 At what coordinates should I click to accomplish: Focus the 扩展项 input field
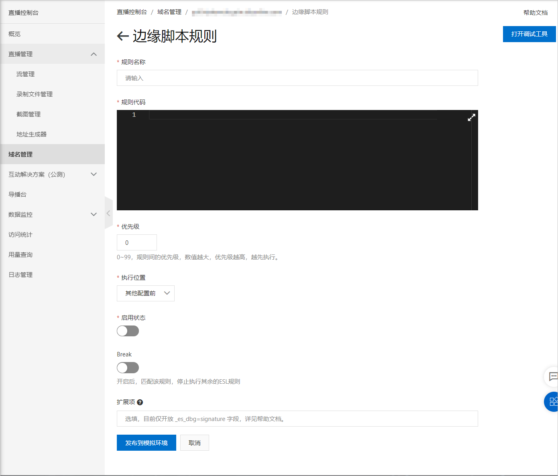[x=297, y=419]
